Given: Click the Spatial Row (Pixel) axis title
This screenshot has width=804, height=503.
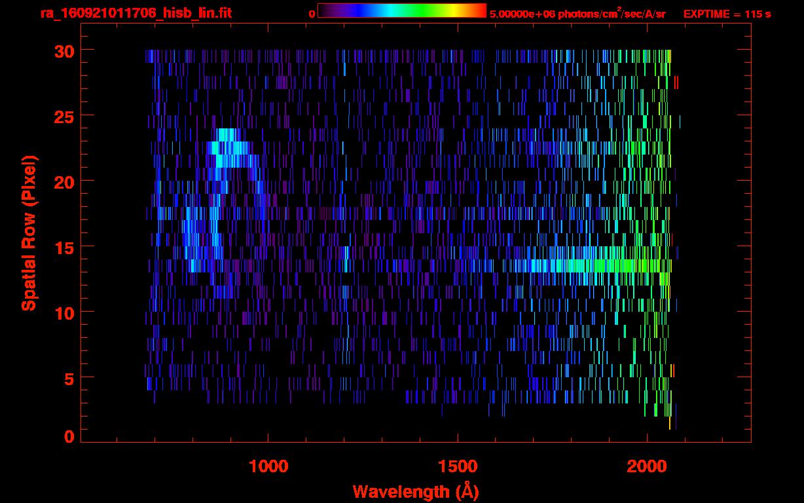Looking at the screenshot, I should pyautogui.click(x=29, y=233).
